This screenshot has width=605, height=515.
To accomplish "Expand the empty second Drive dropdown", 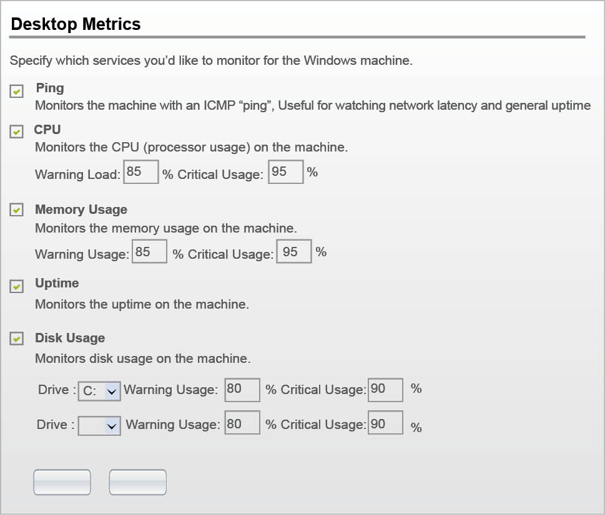I will pyautogui.click(x=99, y=426).
